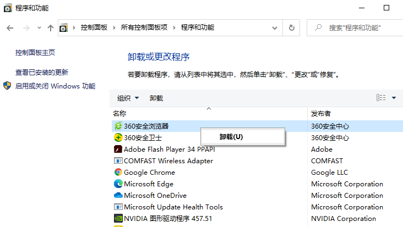This screenshot has width=403, height=227.
Task: Click the 360安全浏览器 program icon
Action: [x=118, y=126]
